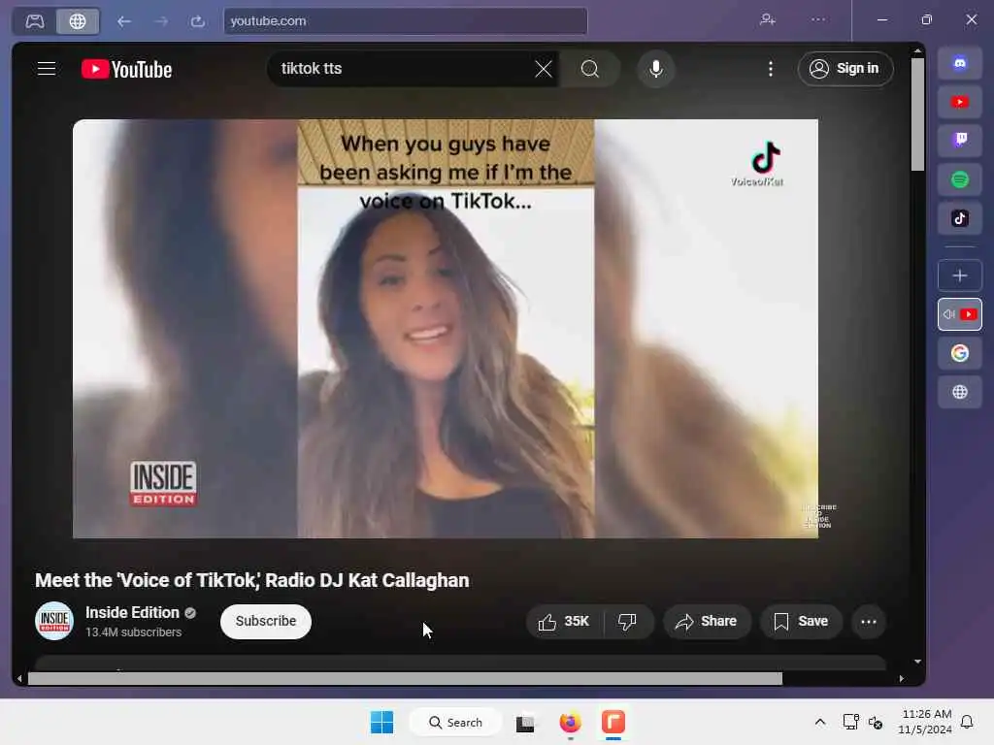Screen dimensions: 994x745
Task: Click the YouTube search magnifier button
Action: [589, 69]
